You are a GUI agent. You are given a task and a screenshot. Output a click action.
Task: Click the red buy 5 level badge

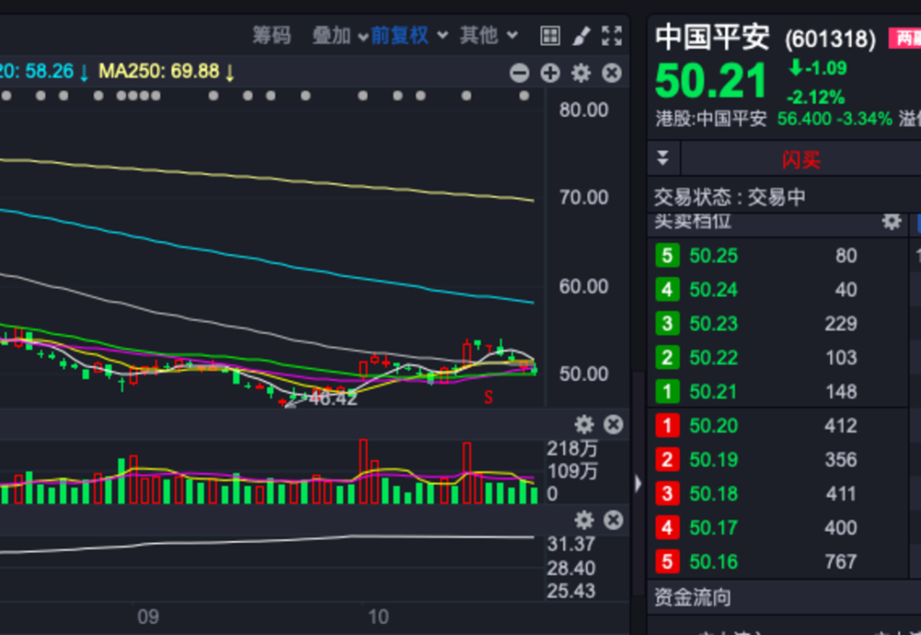[667, 562]
